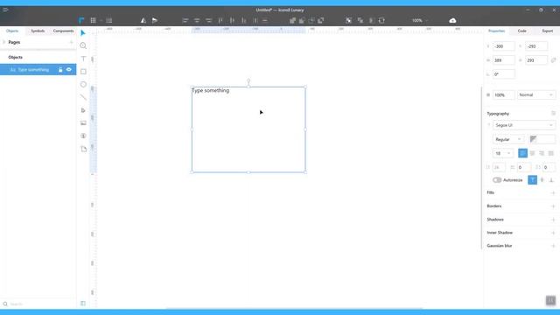The image size is (560, 315).
Task: Switch to the Objects tab
Action: tap(12, 31)
